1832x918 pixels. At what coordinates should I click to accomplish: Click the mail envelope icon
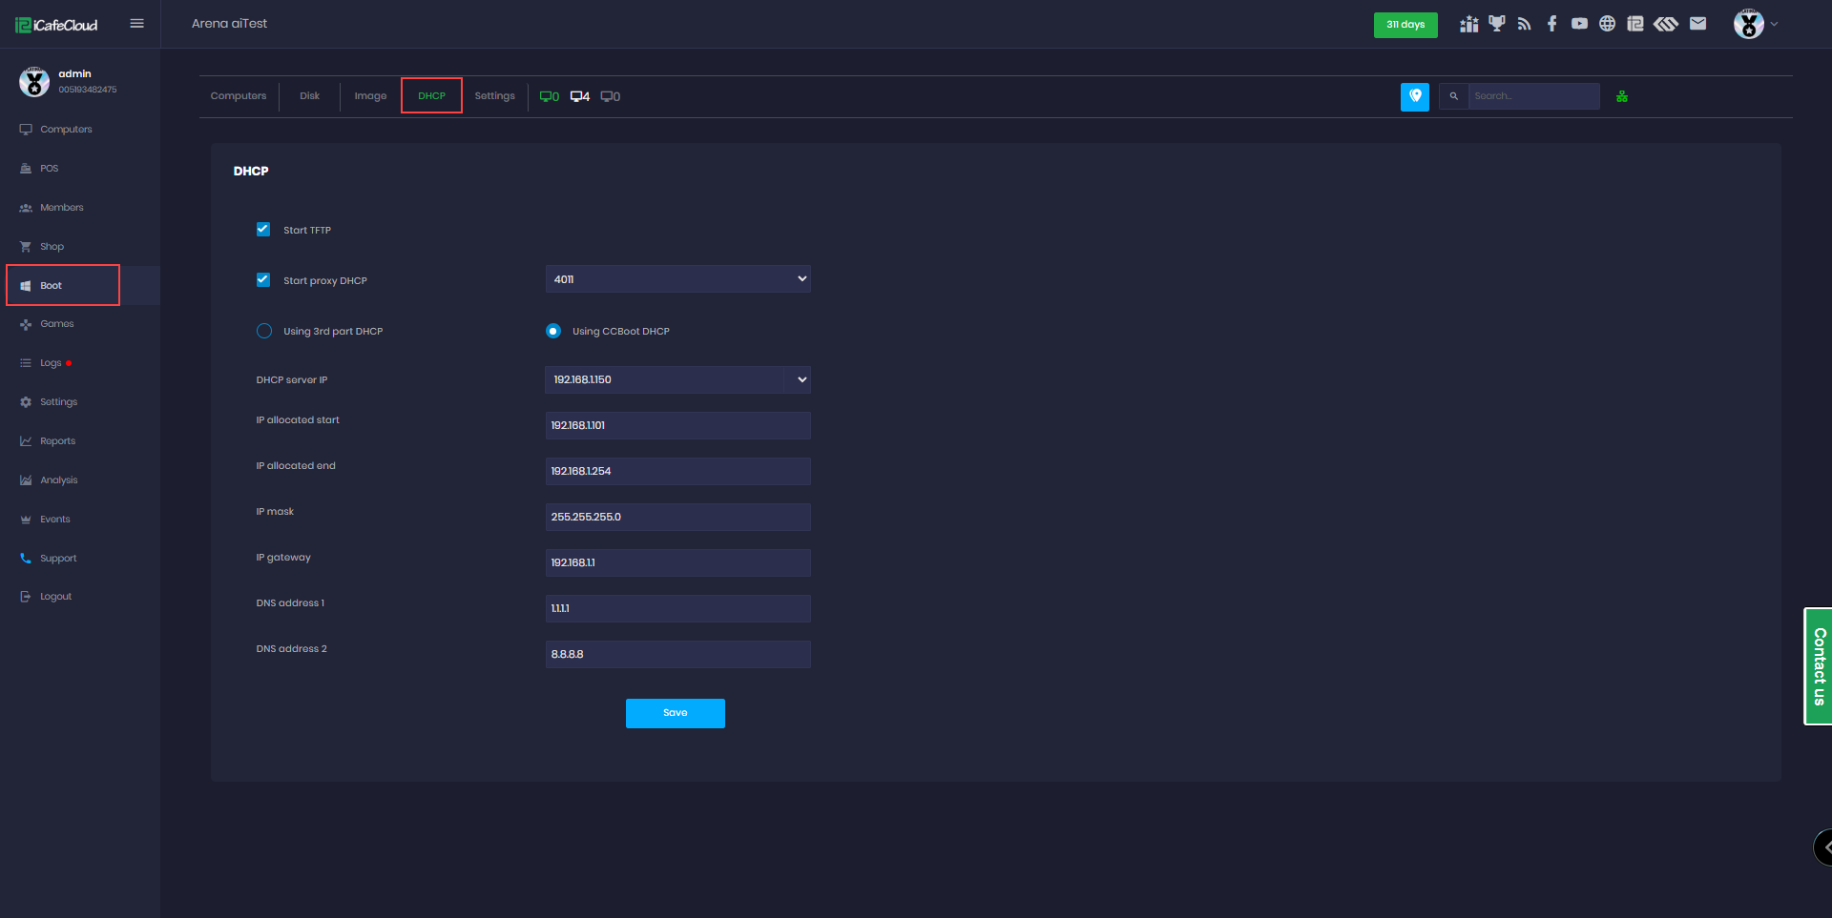(1697, 24)
